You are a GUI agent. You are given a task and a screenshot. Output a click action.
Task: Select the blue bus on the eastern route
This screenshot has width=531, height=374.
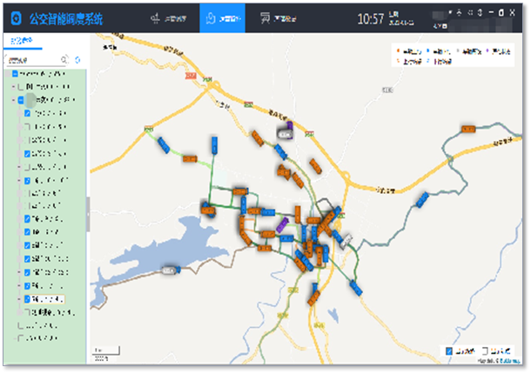tap(422, 199)
